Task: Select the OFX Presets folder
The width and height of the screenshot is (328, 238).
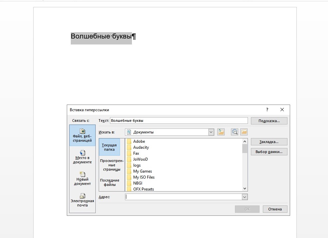Action: (x=141, y=189)
